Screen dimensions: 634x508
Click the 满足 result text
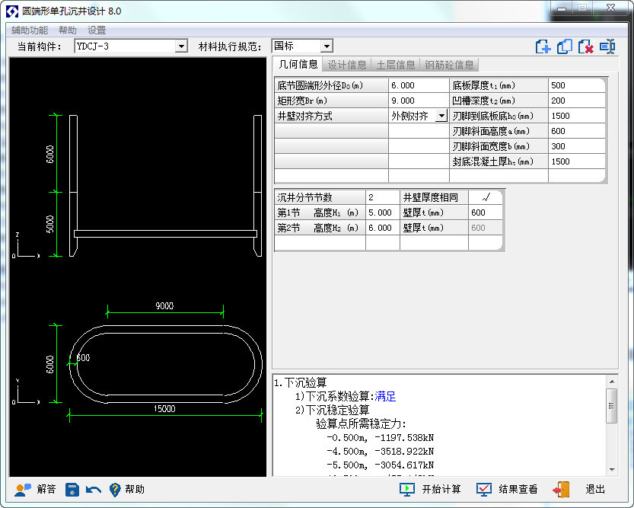(385, 396)
